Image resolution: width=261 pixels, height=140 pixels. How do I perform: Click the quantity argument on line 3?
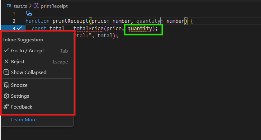coord(140,29)
